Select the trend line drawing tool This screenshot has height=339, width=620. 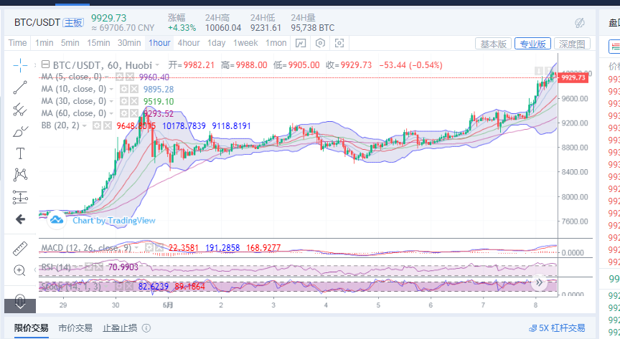(x=20, y=87)
